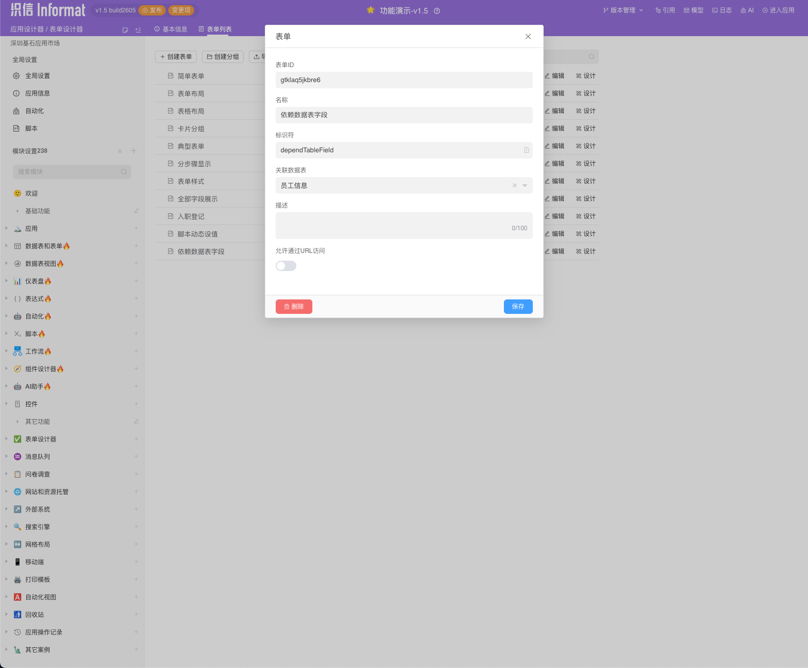
Task: Click the 变更项 badge in the header
Action: point(181,10)
